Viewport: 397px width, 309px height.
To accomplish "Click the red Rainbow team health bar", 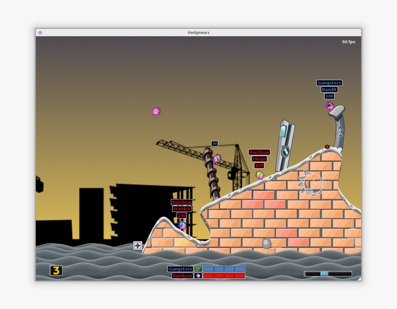I will (224, 276).
